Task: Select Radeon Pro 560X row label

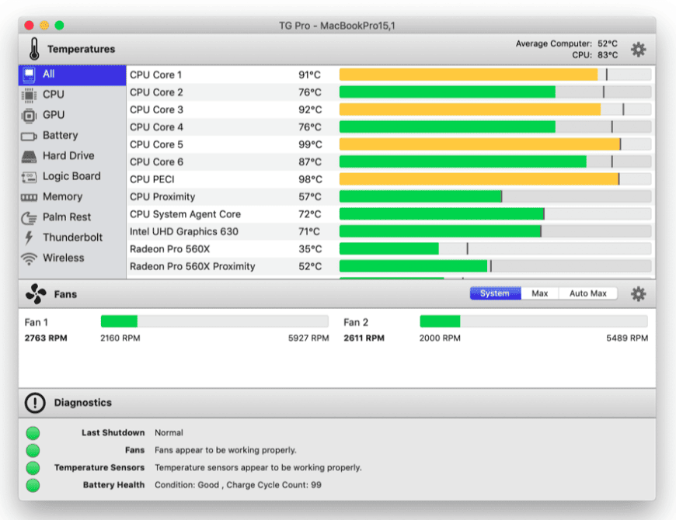Action: click(169, 249)
